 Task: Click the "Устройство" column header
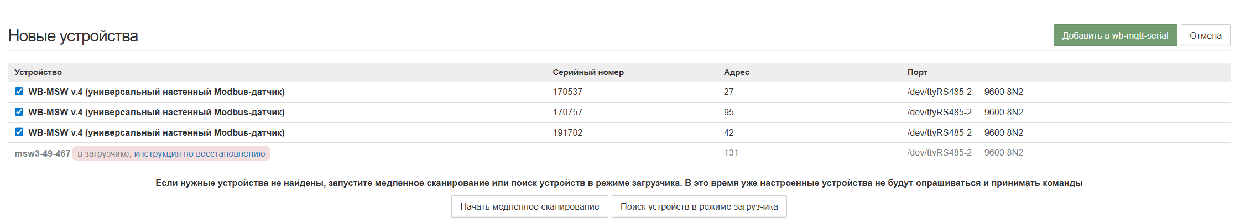tap(38, 72)
